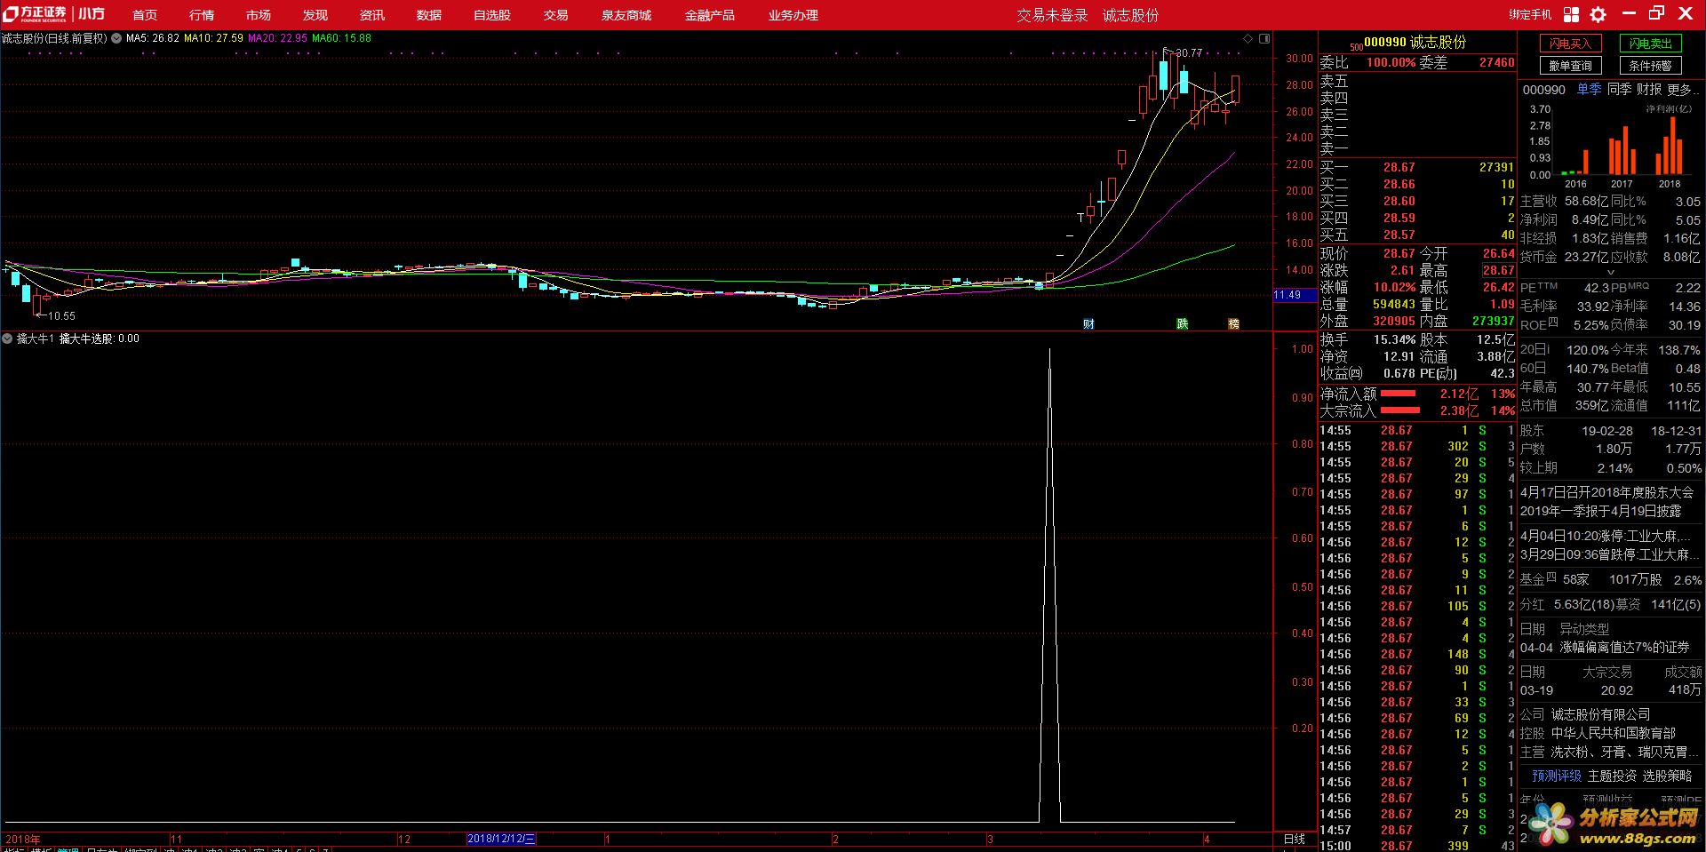
Task: Open the 数据 menu
Action: tap(429, 15)
